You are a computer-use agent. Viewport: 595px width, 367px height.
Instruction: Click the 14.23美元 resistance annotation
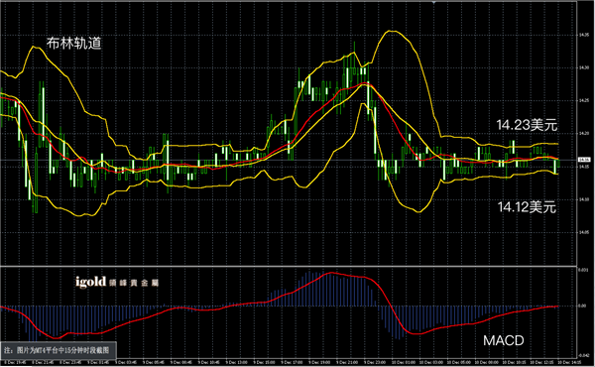[x=527, y=125]
